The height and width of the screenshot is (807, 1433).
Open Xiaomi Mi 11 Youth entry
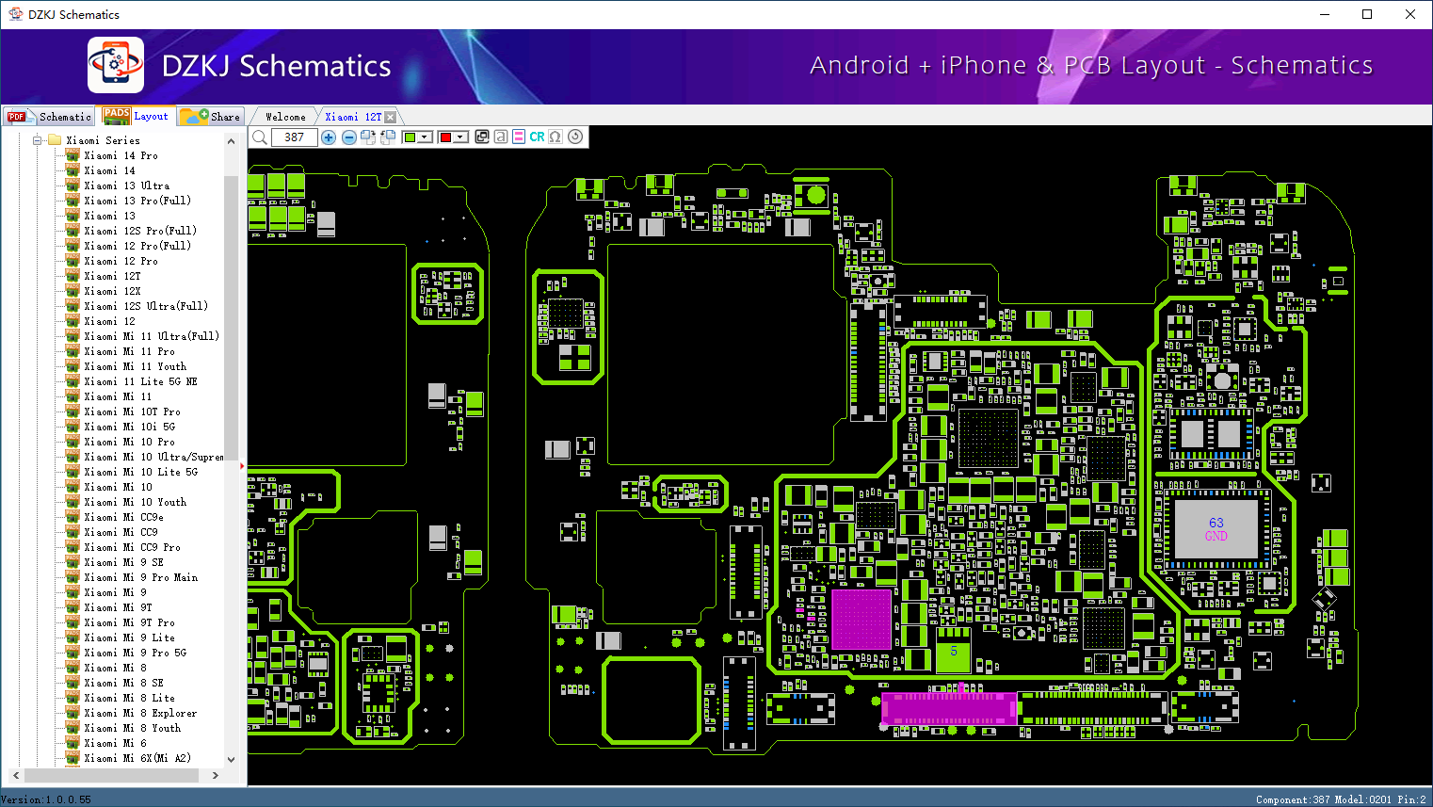135,366
